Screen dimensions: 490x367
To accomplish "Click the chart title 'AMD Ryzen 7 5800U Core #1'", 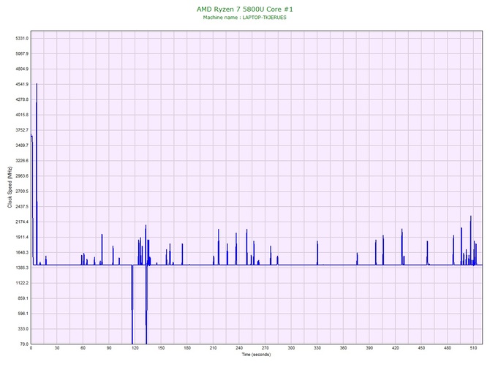I will point(245,9).
